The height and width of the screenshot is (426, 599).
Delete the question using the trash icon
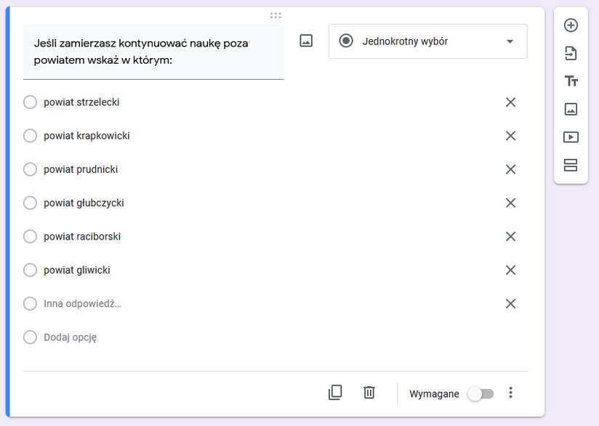coord(369,393)
